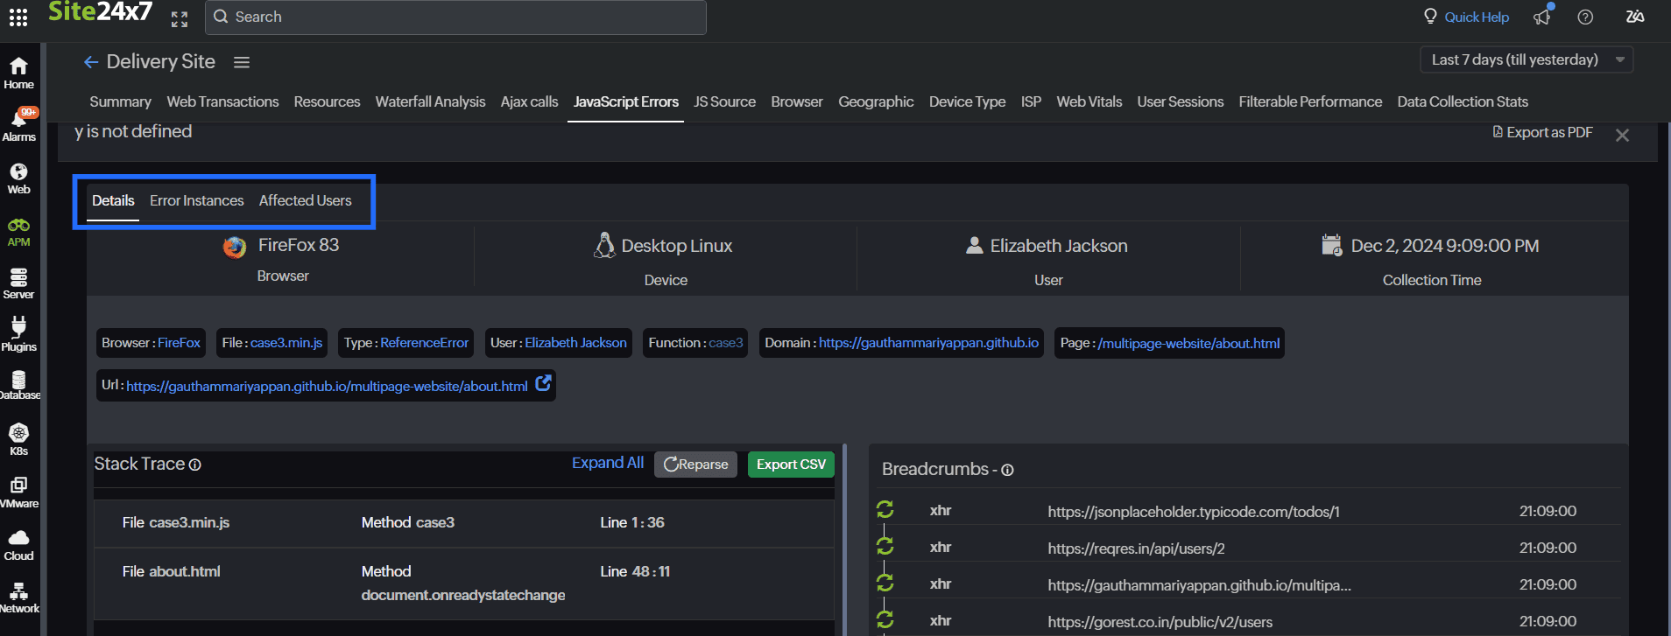Open the Filterable Performance tab

[1310, 101]
